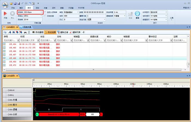
Task: Switch to the 网络共享 panel tab
Action: [28, 27]
